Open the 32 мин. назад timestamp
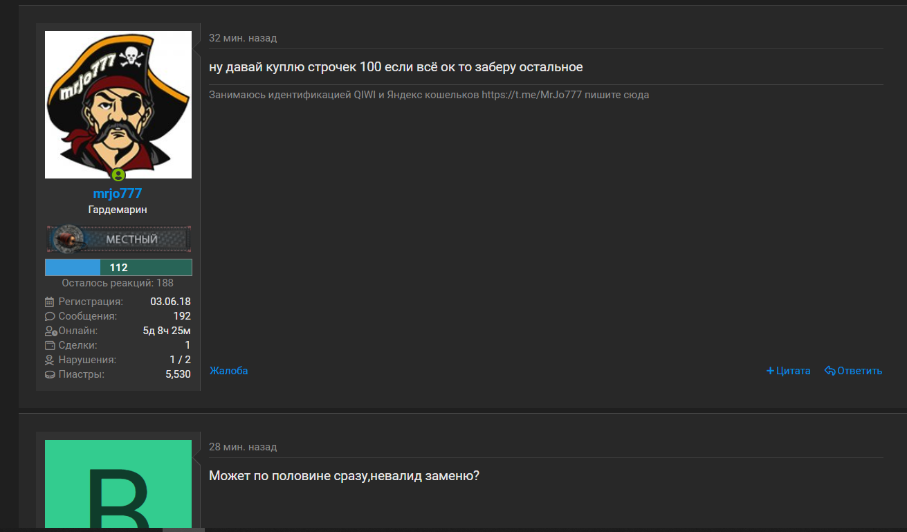 [x=243, y=38]
